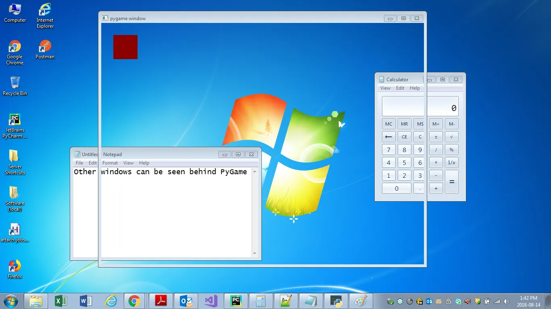Screen dimensions: 551x309
Task: Click the multiply key in Calculator
Action: pyautogui.click(x=436, y=163)
